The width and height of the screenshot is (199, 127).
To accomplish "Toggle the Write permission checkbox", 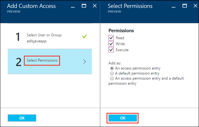I will 111,44.
